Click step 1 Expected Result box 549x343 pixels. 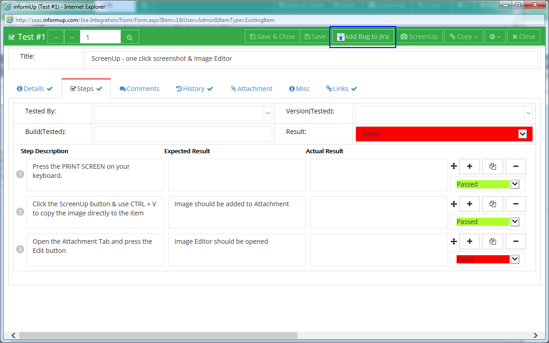coord(237,175)
